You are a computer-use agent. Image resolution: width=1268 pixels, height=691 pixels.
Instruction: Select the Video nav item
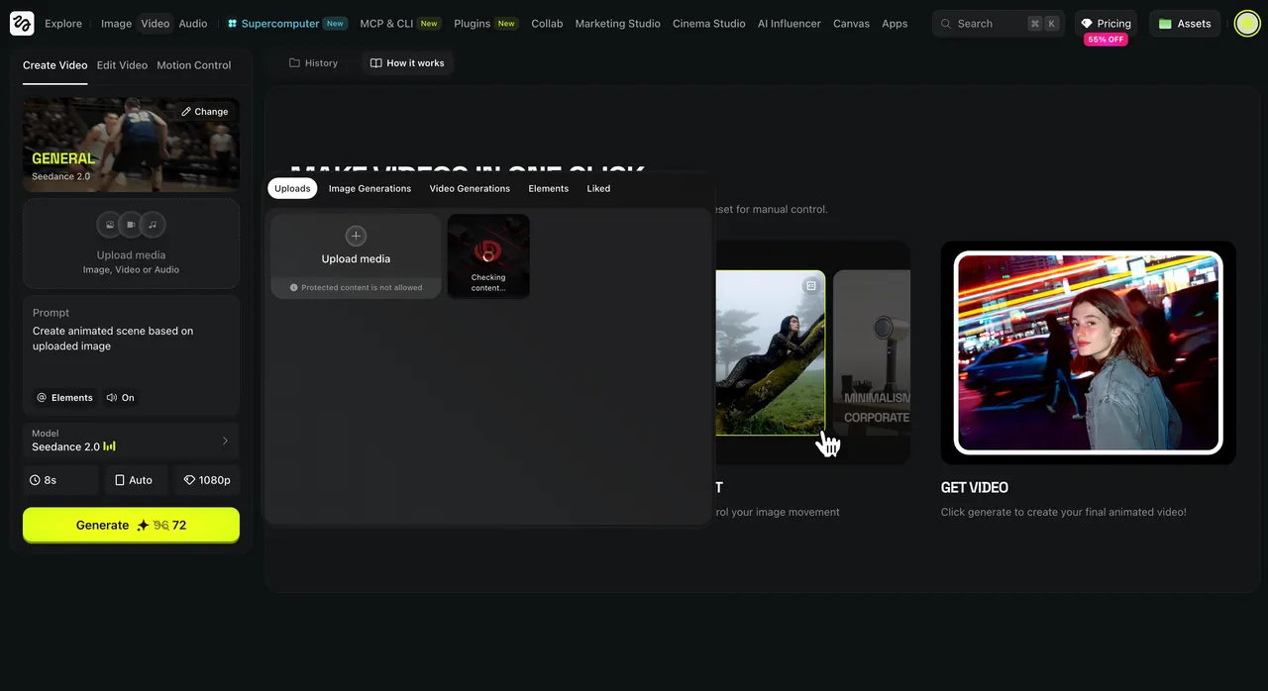[155, 24]
